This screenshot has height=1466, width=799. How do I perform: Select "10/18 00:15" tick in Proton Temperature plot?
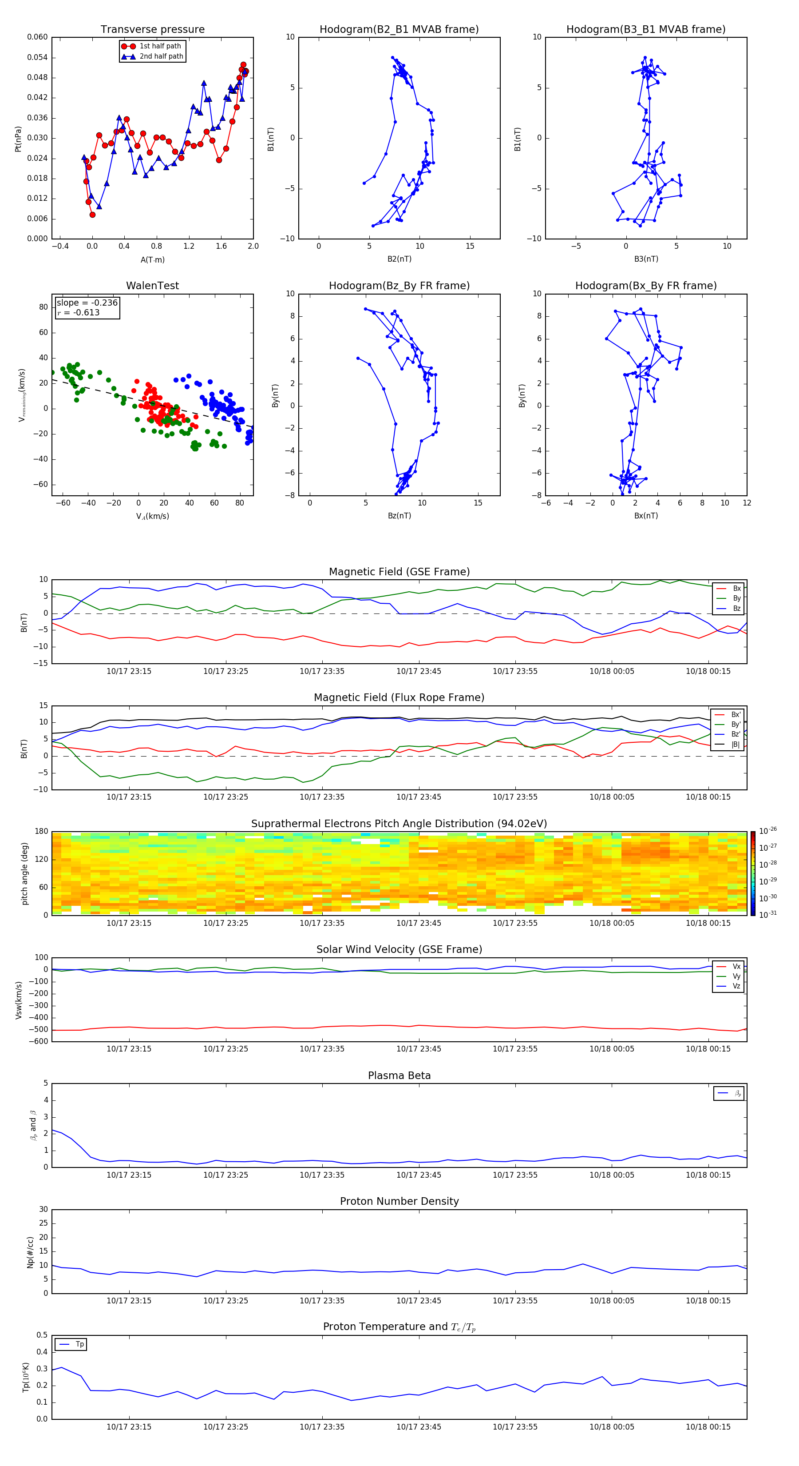(708, 1427)
